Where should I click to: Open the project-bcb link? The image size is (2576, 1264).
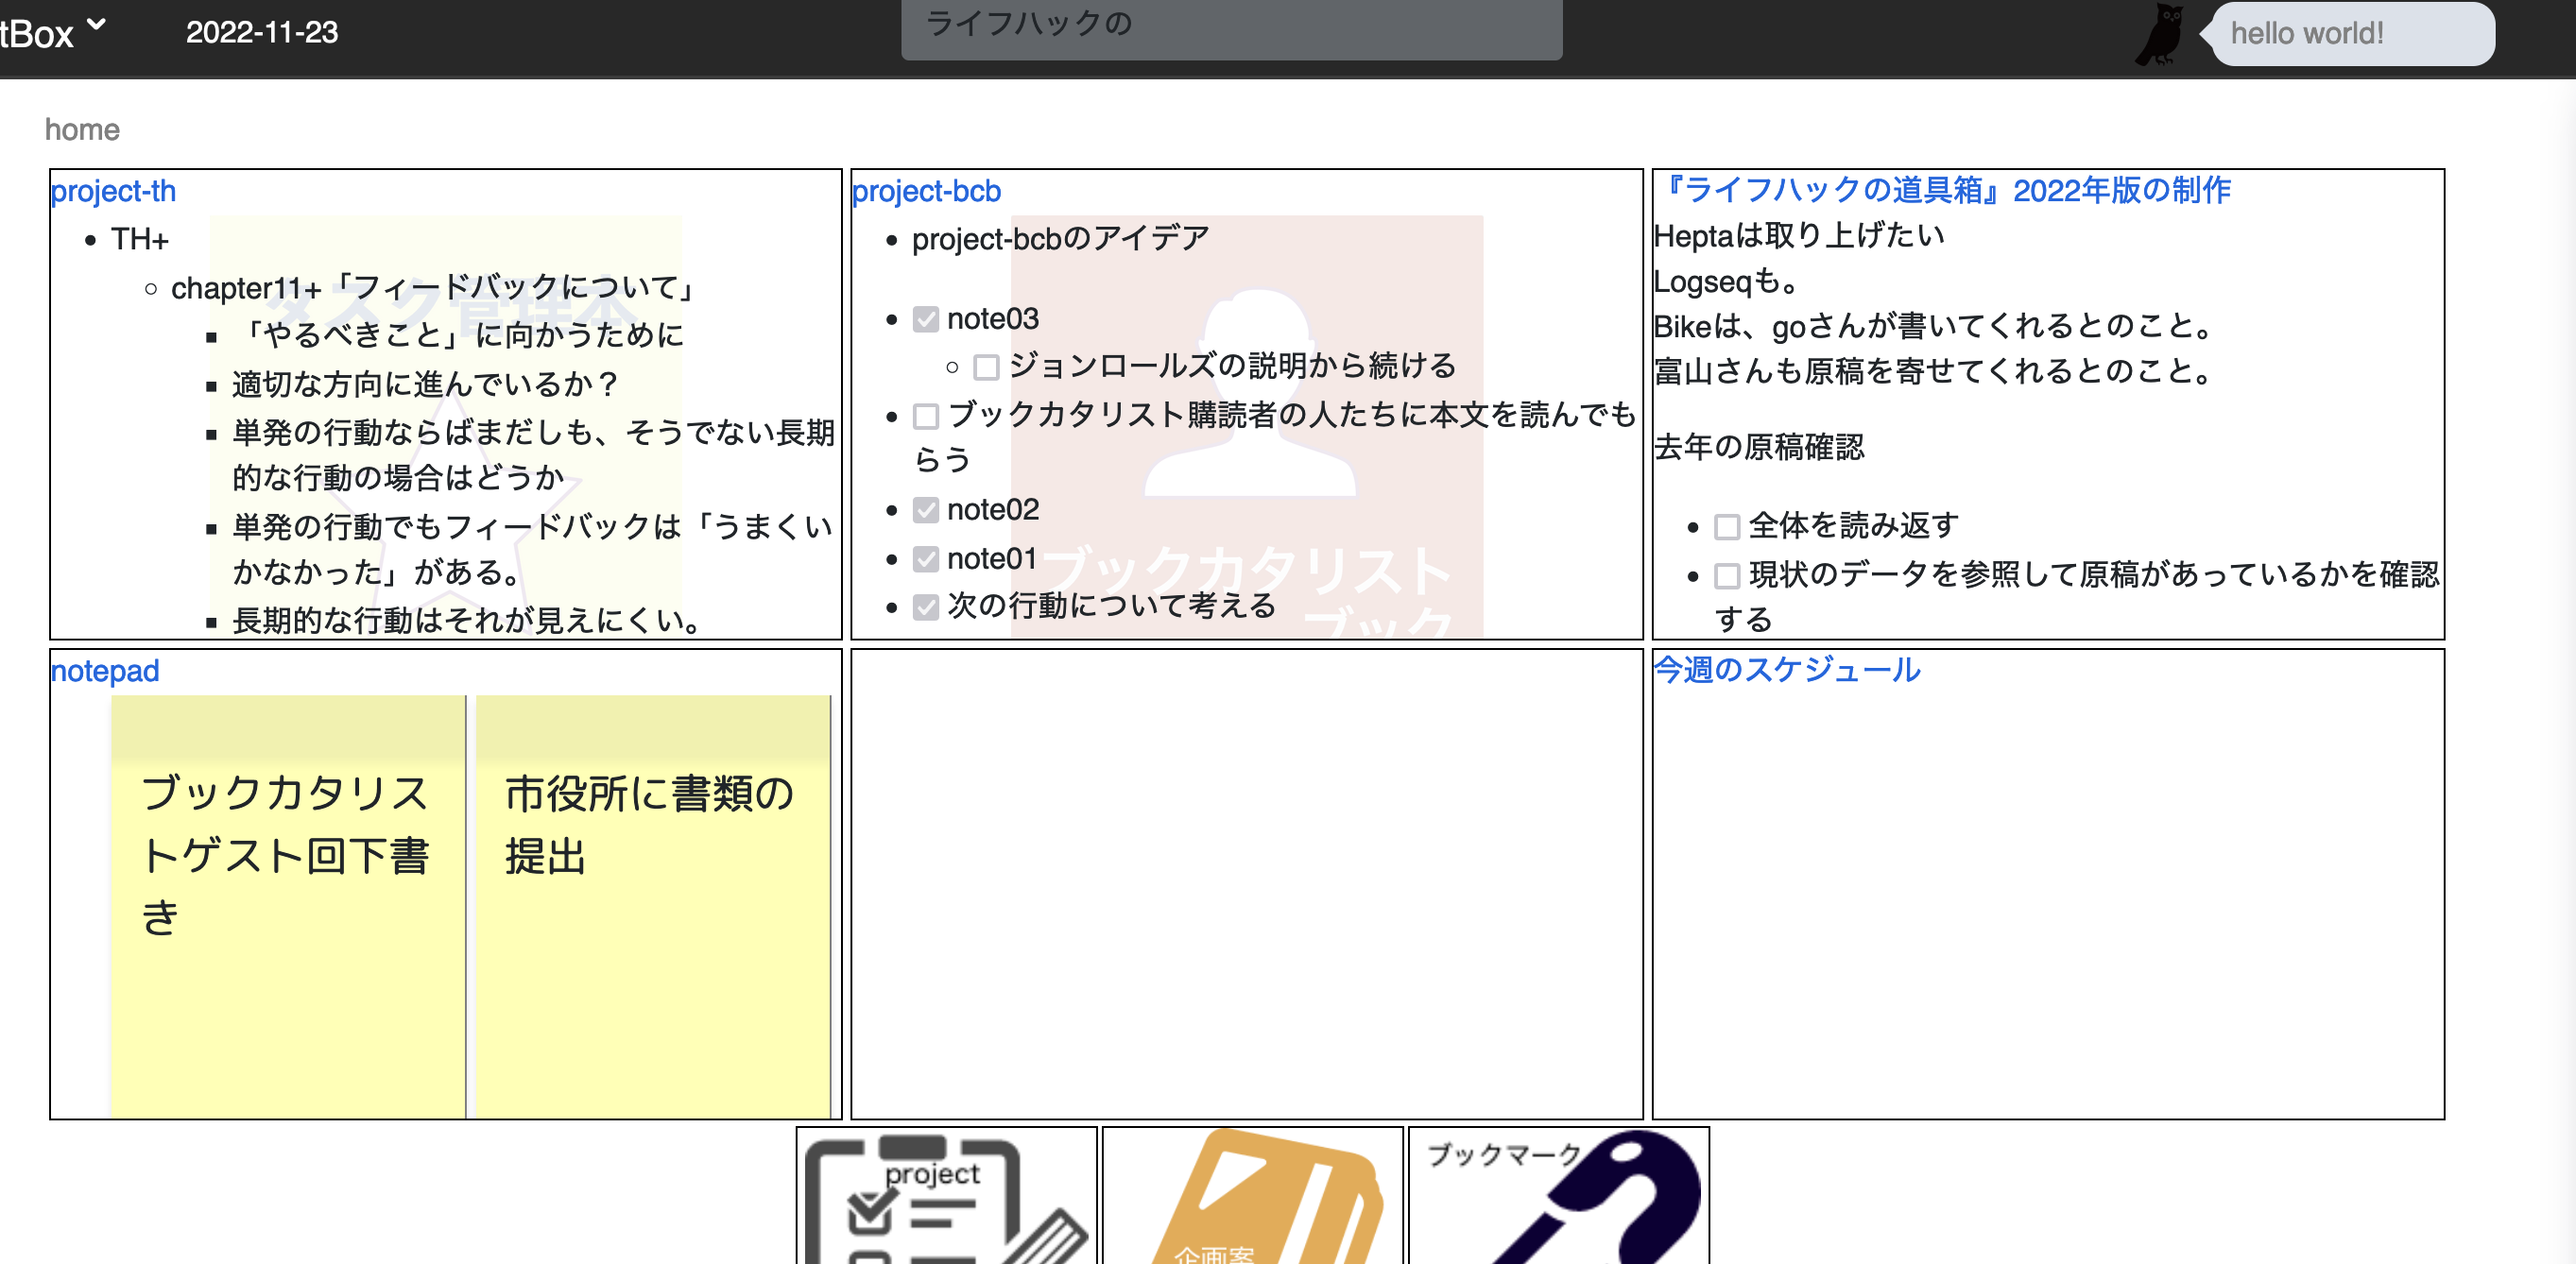point(926,190)
